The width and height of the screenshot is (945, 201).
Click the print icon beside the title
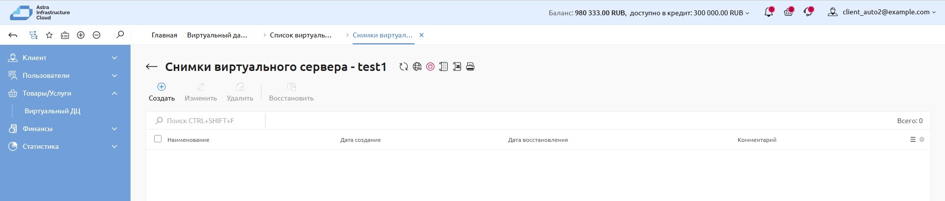[x=470, y=67]
